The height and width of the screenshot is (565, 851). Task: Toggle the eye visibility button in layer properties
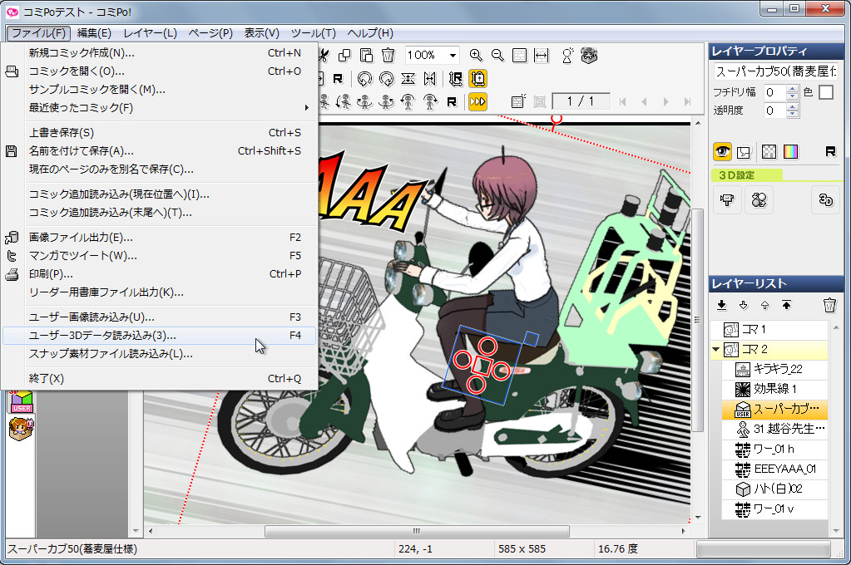click(x=723, y=151)
